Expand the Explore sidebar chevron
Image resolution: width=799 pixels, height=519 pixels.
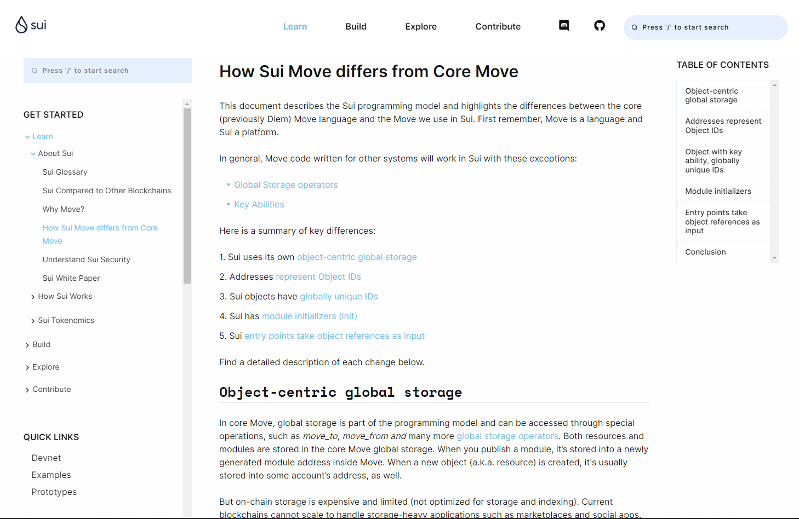(27, 367)
